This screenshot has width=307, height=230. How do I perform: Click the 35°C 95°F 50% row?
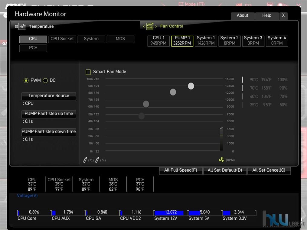[265, 105]
